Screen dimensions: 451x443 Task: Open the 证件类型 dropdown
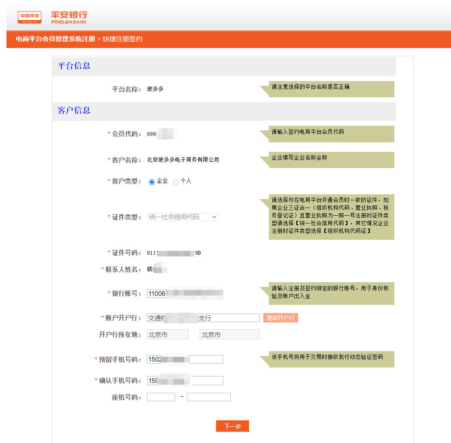(x=183, y=217)
